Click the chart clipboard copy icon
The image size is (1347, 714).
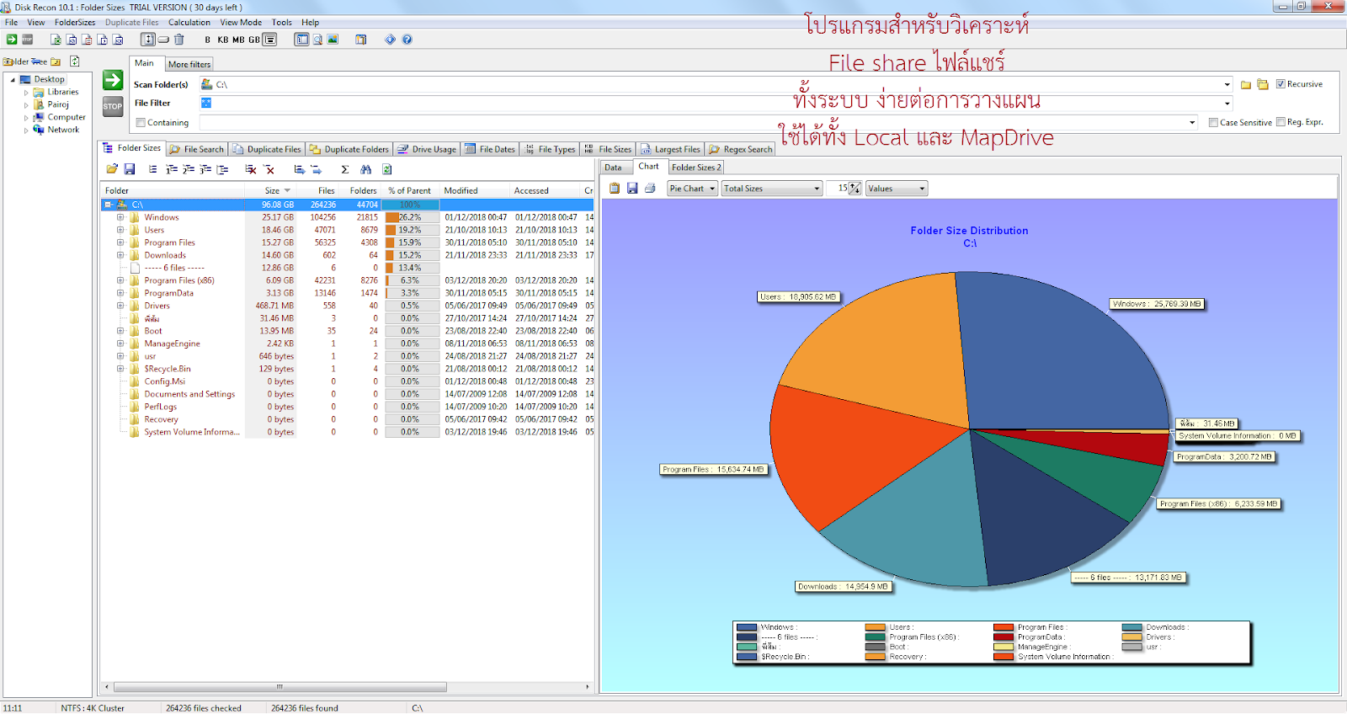615,189
